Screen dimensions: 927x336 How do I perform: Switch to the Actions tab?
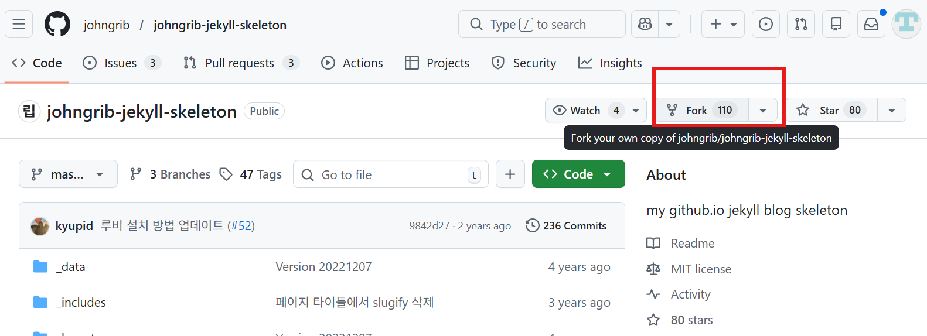click(x=352, y=63)
